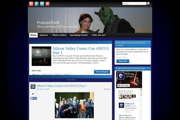The width and height of the screenshot is (180, 120).
Task: Click the Podcast 4 logo in Facebook widget
Action: [x=121, y=76]
